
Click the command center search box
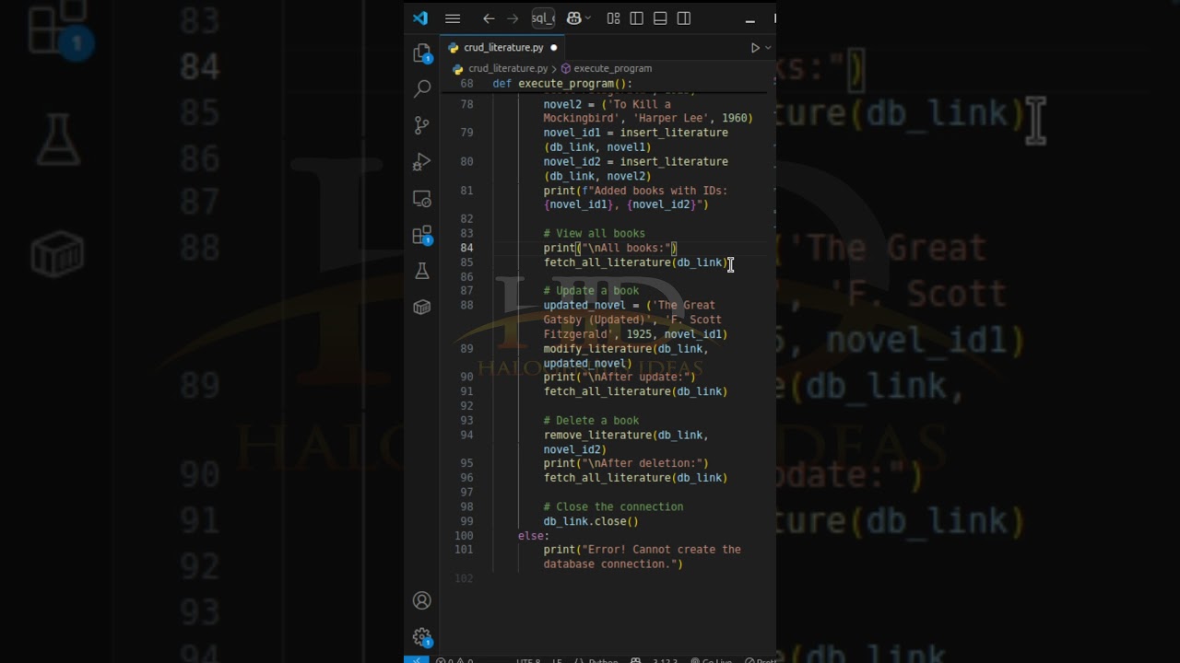point(543,18)
